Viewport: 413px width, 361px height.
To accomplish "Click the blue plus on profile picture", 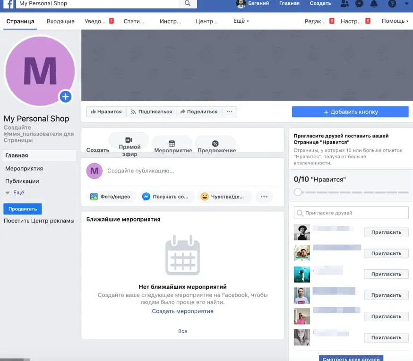I will pos(66,97).
